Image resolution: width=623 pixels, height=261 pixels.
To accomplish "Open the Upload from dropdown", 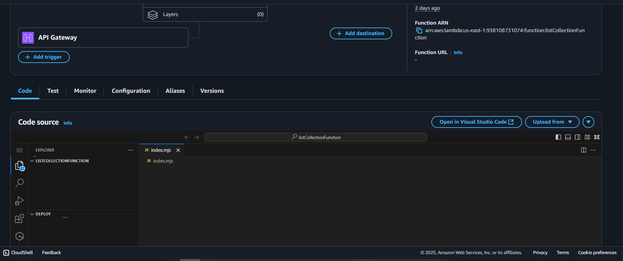I will [x=552, y=122].
